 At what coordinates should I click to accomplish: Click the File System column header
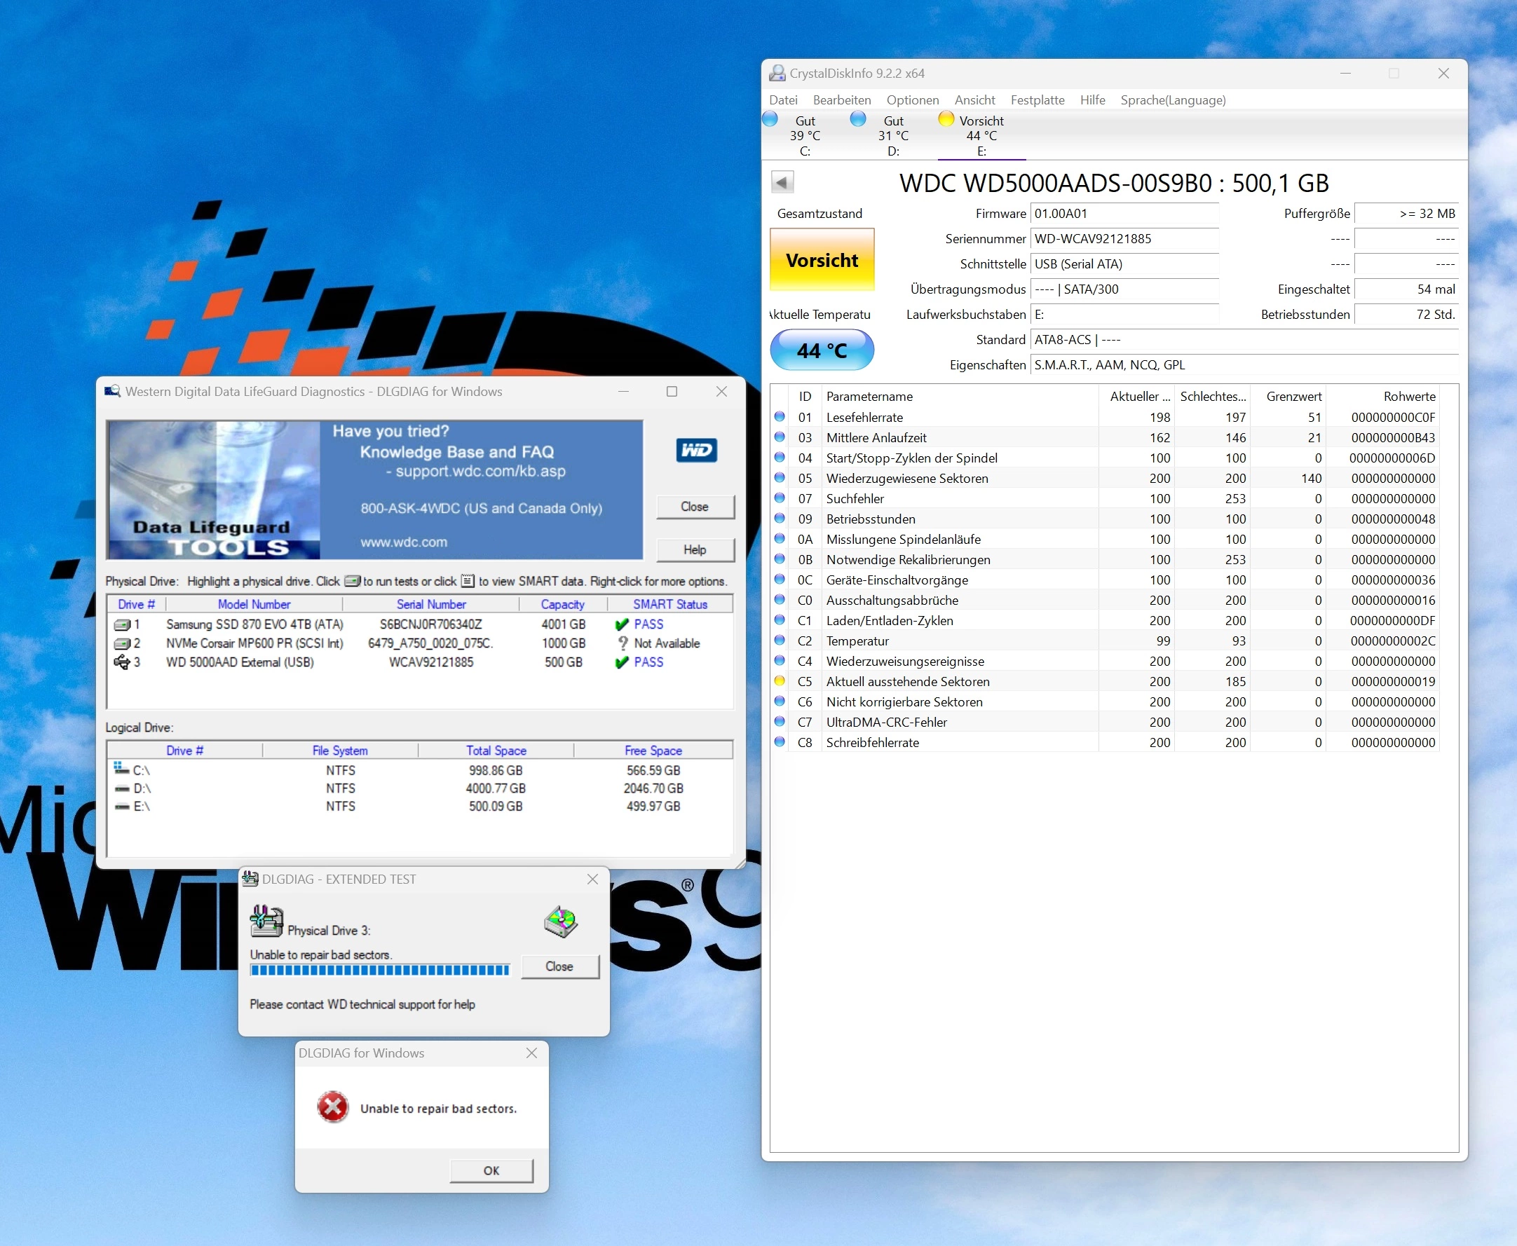point(340,751)
